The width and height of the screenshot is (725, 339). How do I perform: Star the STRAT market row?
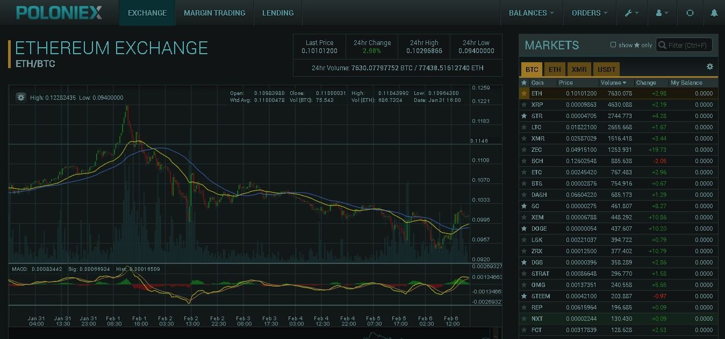[523, 274]
